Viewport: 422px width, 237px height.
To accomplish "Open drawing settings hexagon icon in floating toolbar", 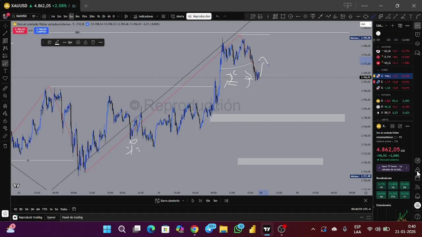I will [x=78, y=42].
